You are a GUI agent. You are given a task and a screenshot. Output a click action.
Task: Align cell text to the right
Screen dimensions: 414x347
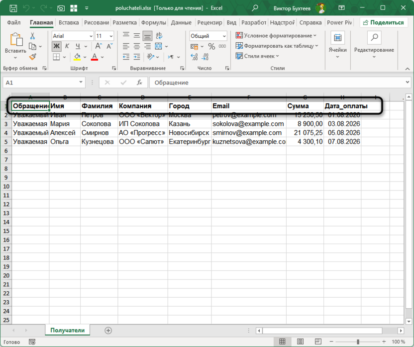147,46
